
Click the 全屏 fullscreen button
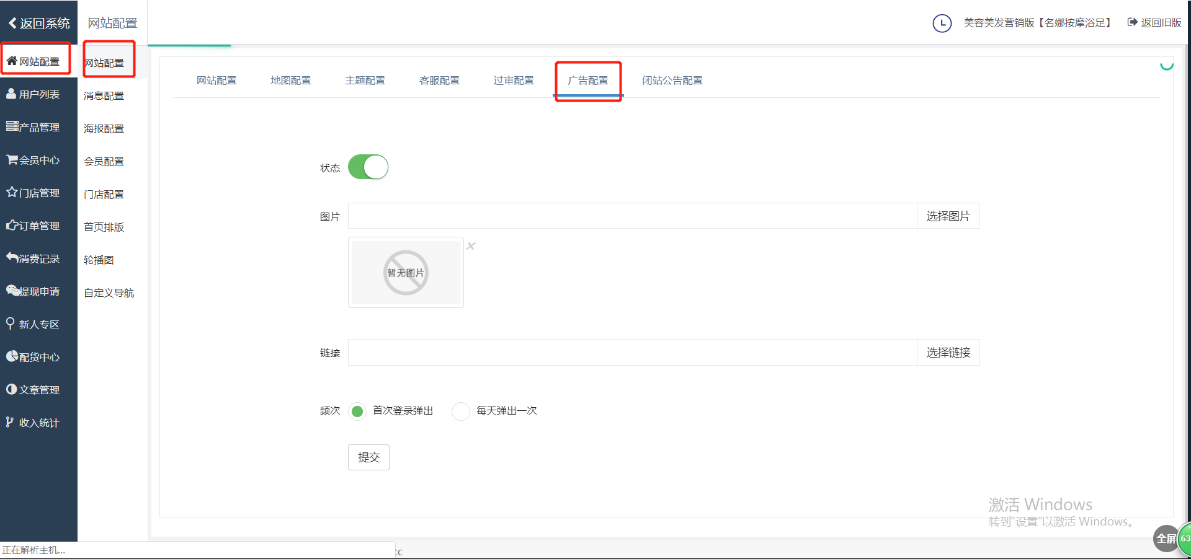(1166, 539)
